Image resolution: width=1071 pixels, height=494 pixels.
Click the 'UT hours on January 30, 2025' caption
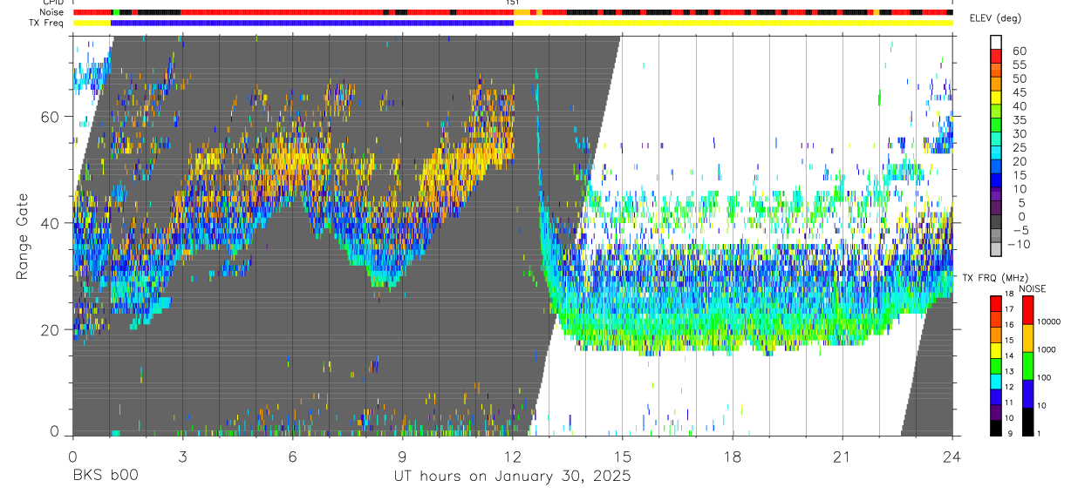click(511, 476)
